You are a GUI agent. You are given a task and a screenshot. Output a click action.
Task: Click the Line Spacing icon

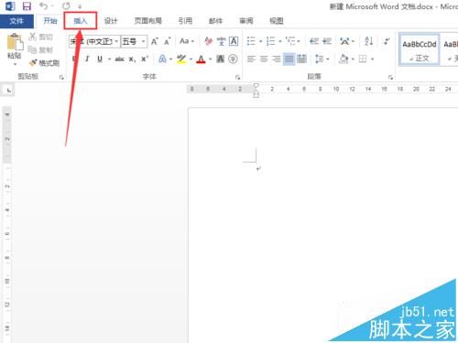320,59
